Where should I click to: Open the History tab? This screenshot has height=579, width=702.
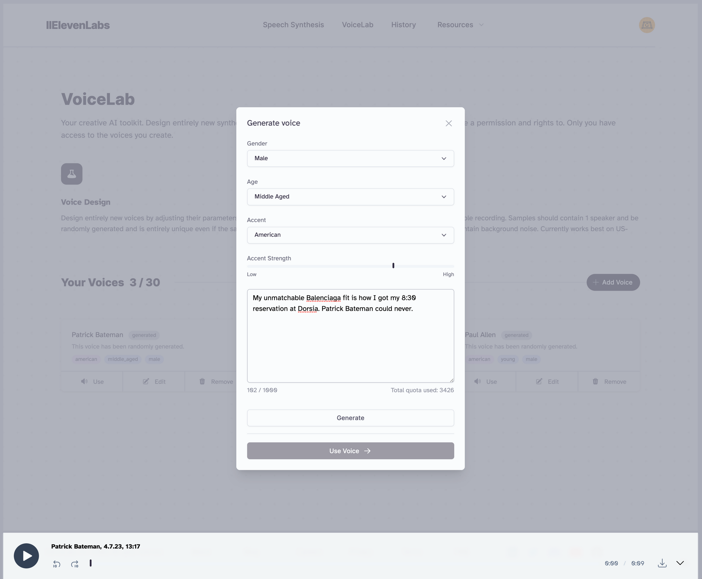(x=404, y=25)
